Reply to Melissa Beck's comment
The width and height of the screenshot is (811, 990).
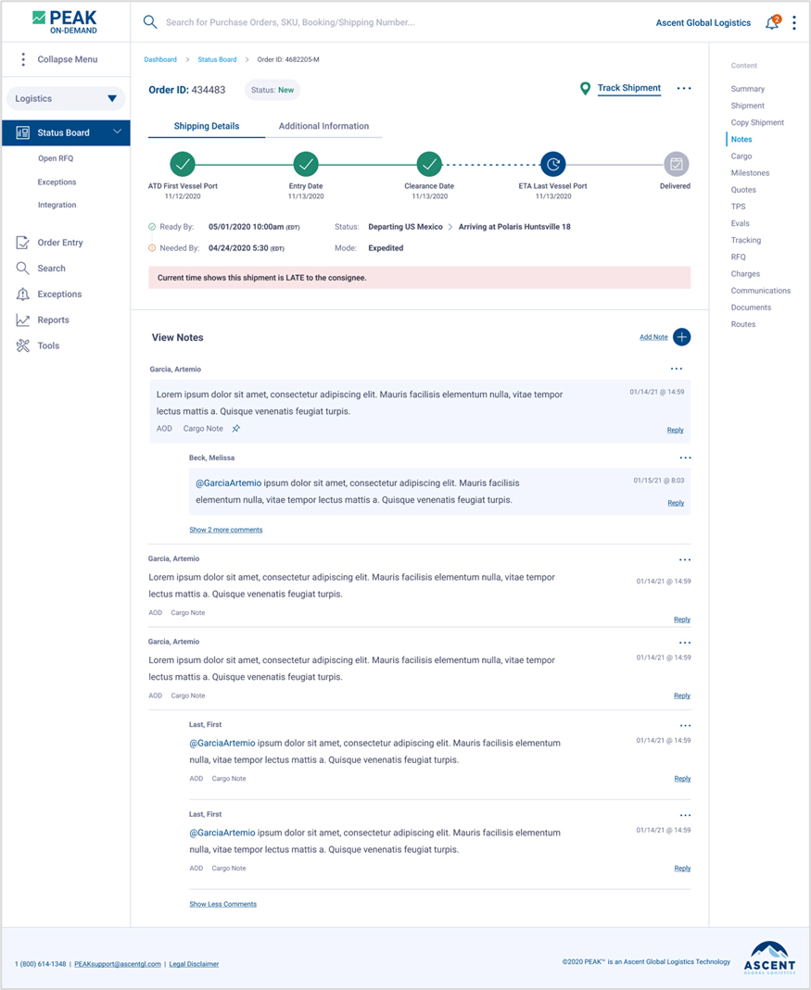tap(676, 503)
